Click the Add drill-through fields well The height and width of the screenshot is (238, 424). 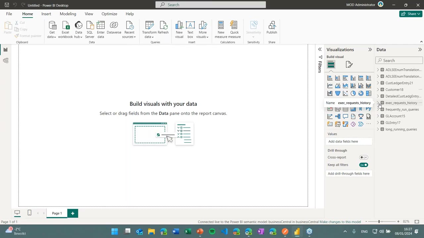(349, 174)
